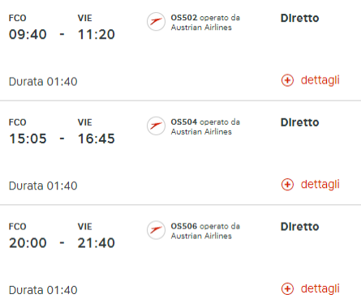
Task: Click the Diretto label for the OS504 flight
Action: [x=300, y=122]
